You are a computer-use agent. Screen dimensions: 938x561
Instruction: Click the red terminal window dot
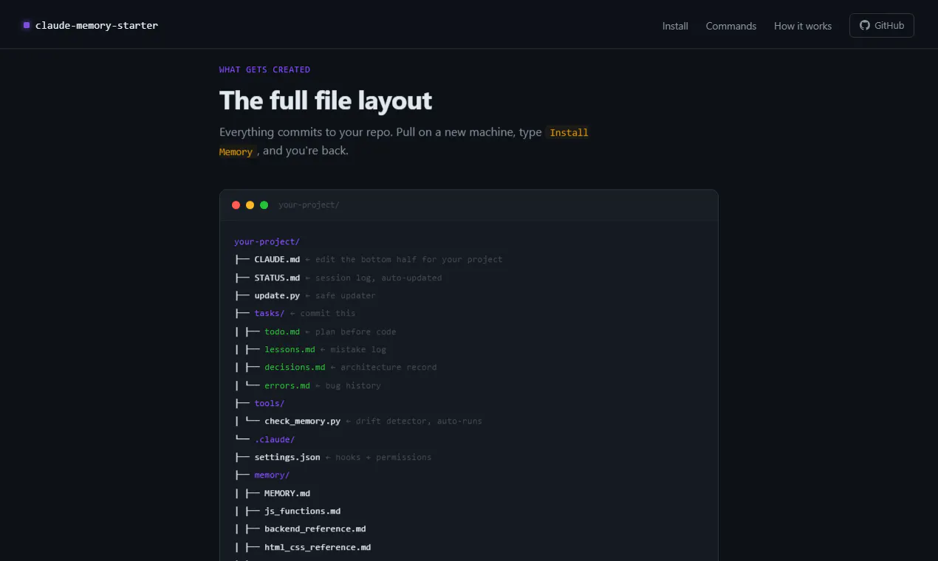[x=236, y=205]
